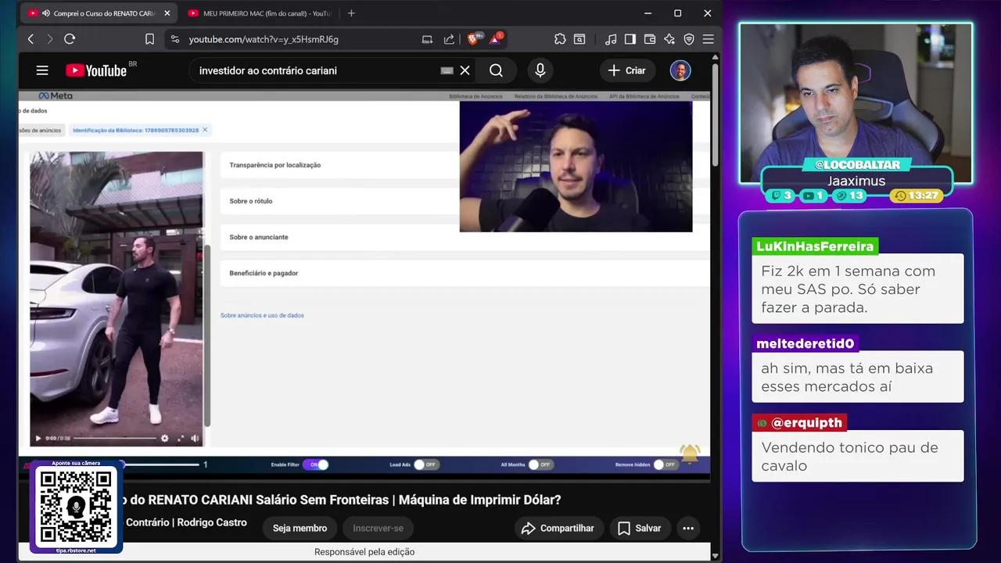Open 'Sobre anúncios e uso de dados' link
Viewport: 1001px width, 563px height.
(262, 315)
